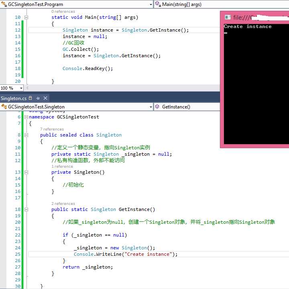Collapse the Main method outline

coord(26,18)
